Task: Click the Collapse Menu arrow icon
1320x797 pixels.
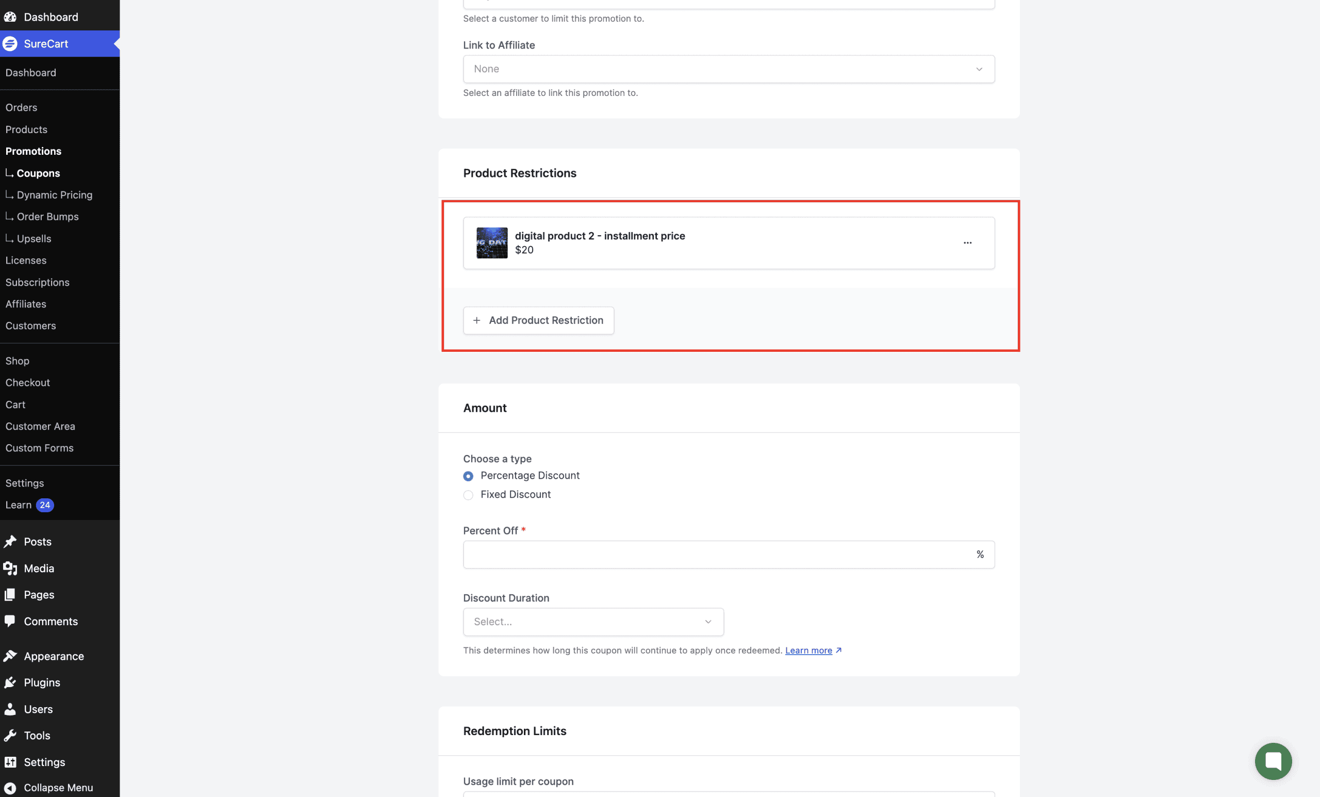Action: tap(10, 787)
